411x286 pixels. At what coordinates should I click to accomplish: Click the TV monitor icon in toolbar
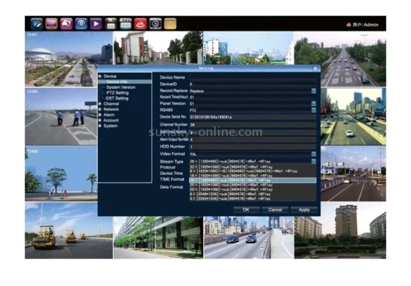[x=52, y=24]
